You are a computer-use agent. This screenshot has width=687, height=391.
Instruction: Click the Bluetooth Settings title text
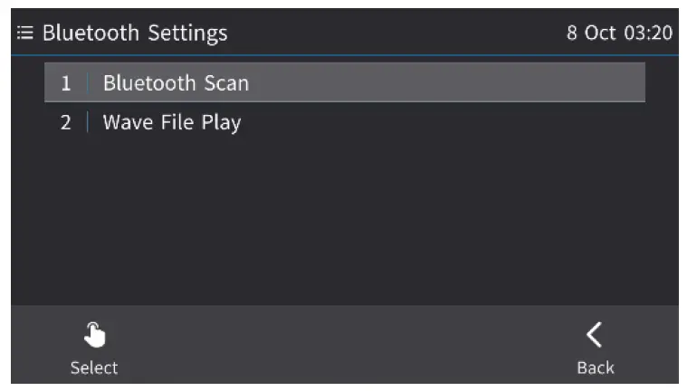coord(135,34)
